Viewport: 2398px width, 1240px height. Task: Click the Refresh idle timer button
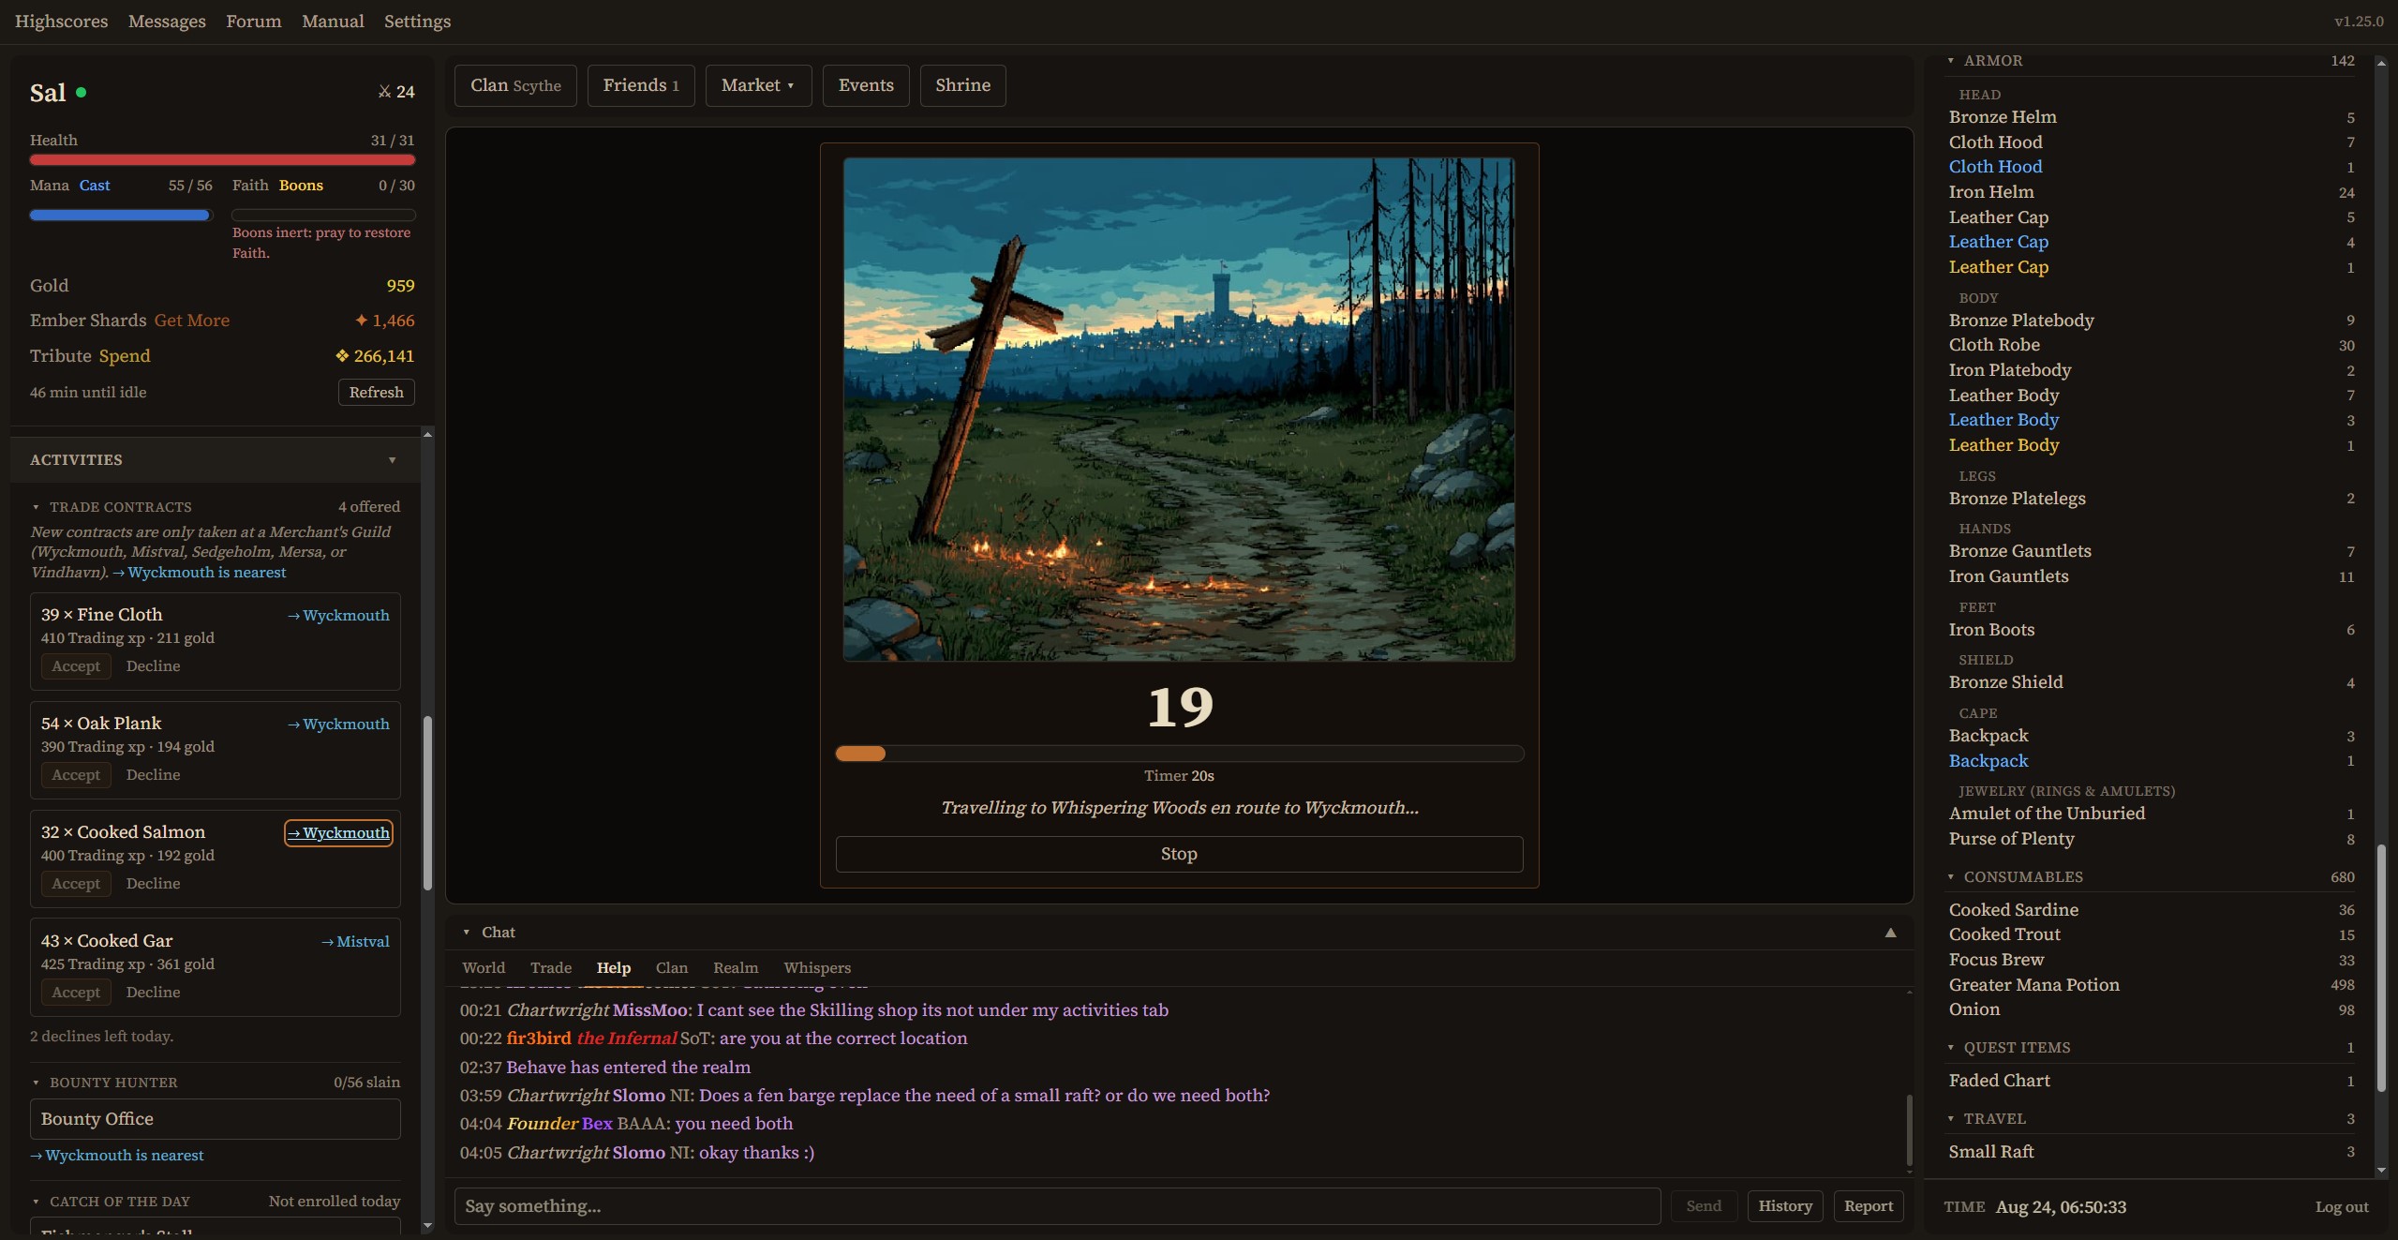click(376, 393)
